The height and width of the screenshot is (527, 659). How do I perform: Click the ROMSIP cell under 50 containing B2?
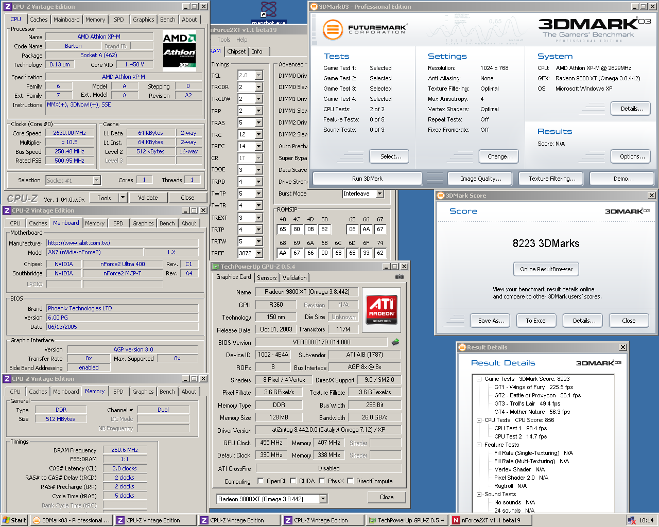[324, 230]
